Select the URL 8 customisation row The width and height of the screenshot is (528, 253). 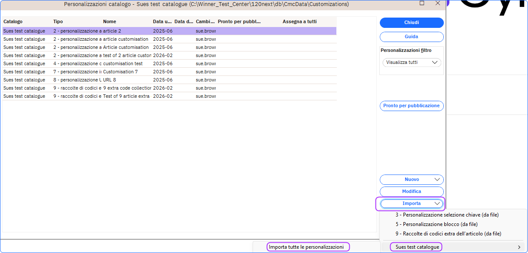(x=110, y=80)
